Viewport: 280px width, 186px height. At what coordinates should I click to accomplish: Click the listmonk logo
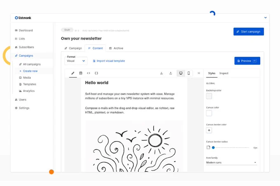[23, 18]
